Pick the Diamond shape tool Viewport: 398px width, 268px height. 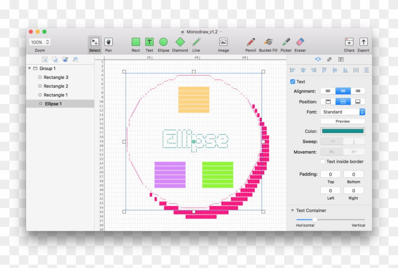click(180, 42)
